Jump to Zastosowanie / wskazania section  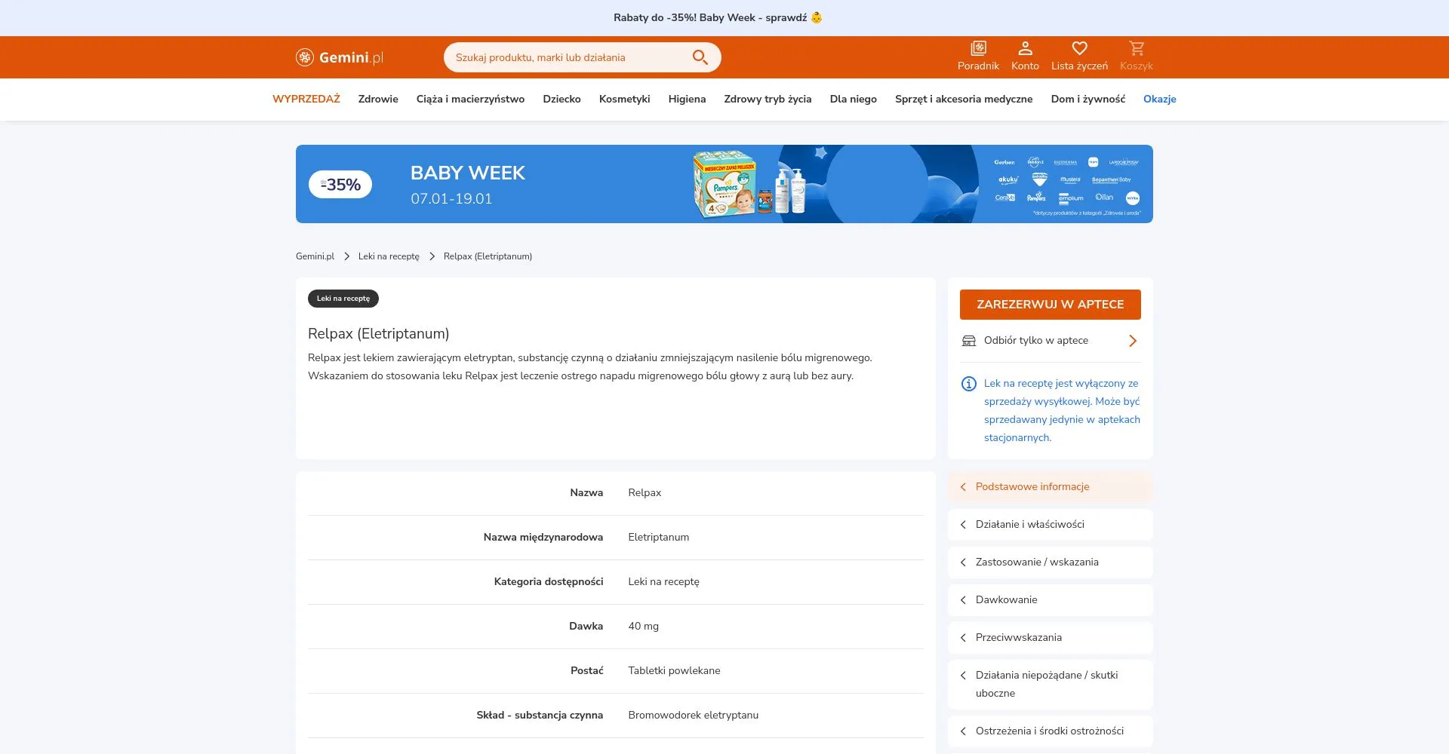pyautogui.click(x=1051, y=562)
